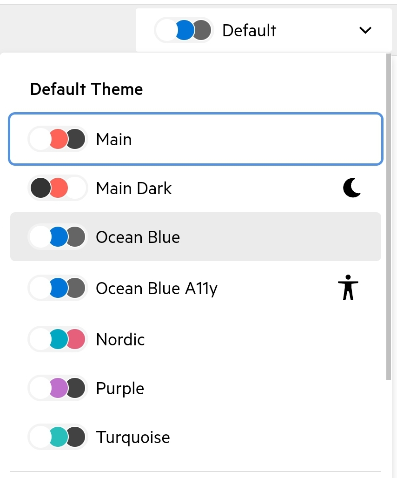The width and height of the screenshot is (397, 478).
Task: Click the Main theme color swatch icon
Action: click(x=58, y=139)
